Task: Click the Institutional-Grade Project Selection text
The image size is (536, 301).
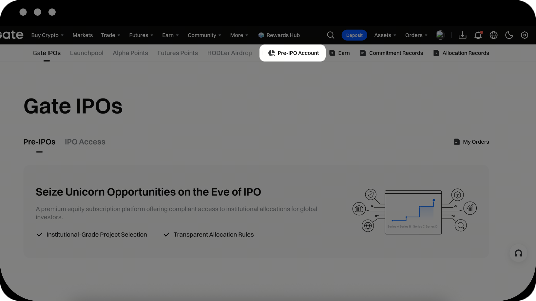Action: [97, 235]
